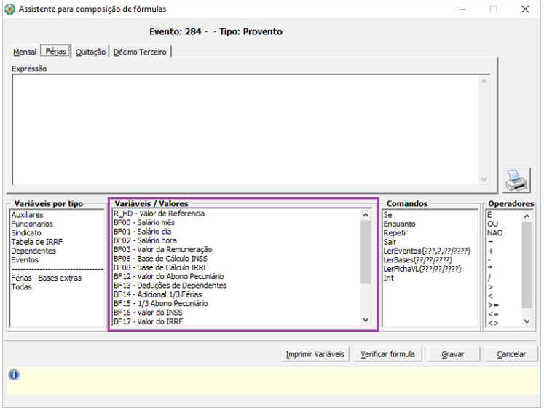Select R_HD - Valor de Referencia variable
544x411 pixels.
coord(159,214)
